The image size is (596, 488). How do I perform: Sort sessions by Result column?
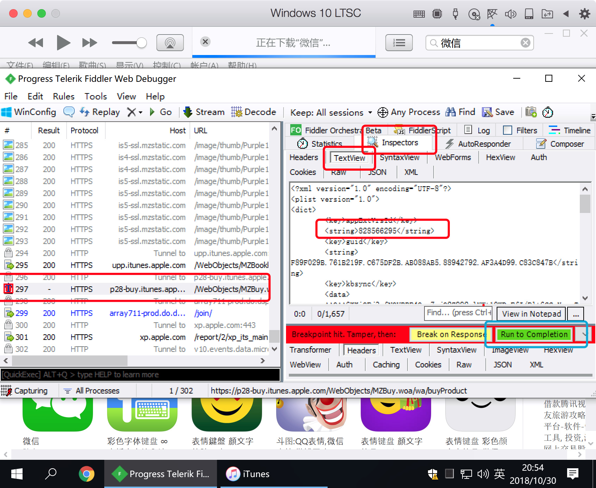(x=49, y=130)
